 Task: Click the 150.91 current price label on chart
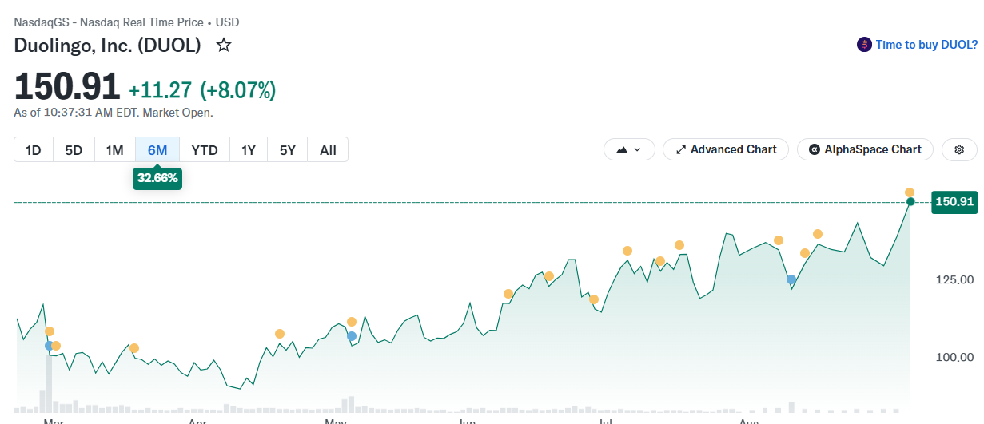954,202
